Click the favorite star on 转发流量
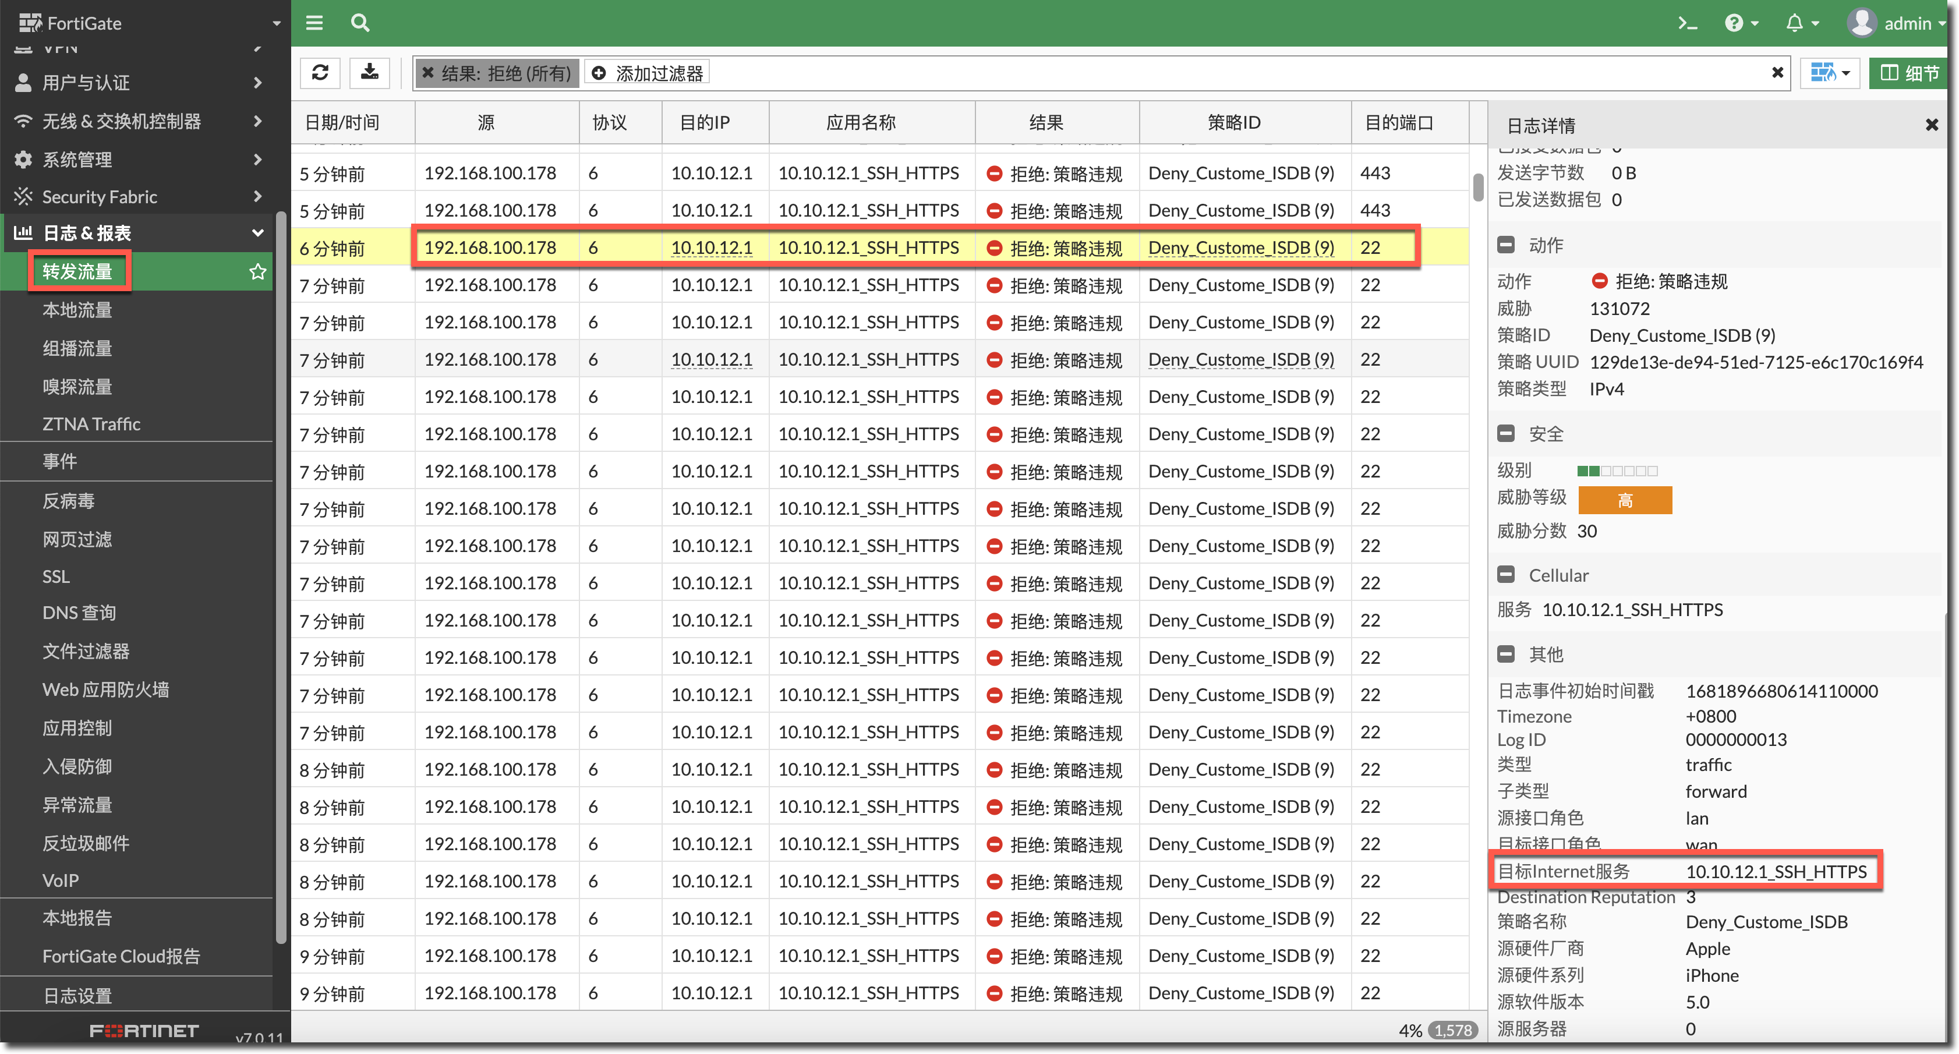The image size is (1959, 1054). click(258, 271)
